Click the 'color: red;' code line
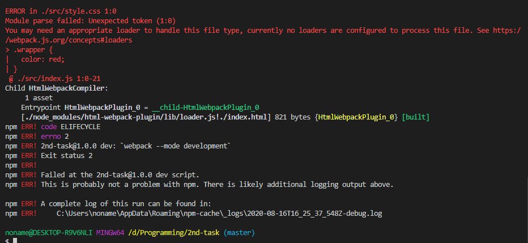The width and height of the screenshot is (528, 243). pyautogui.click(x=42, y=59)
